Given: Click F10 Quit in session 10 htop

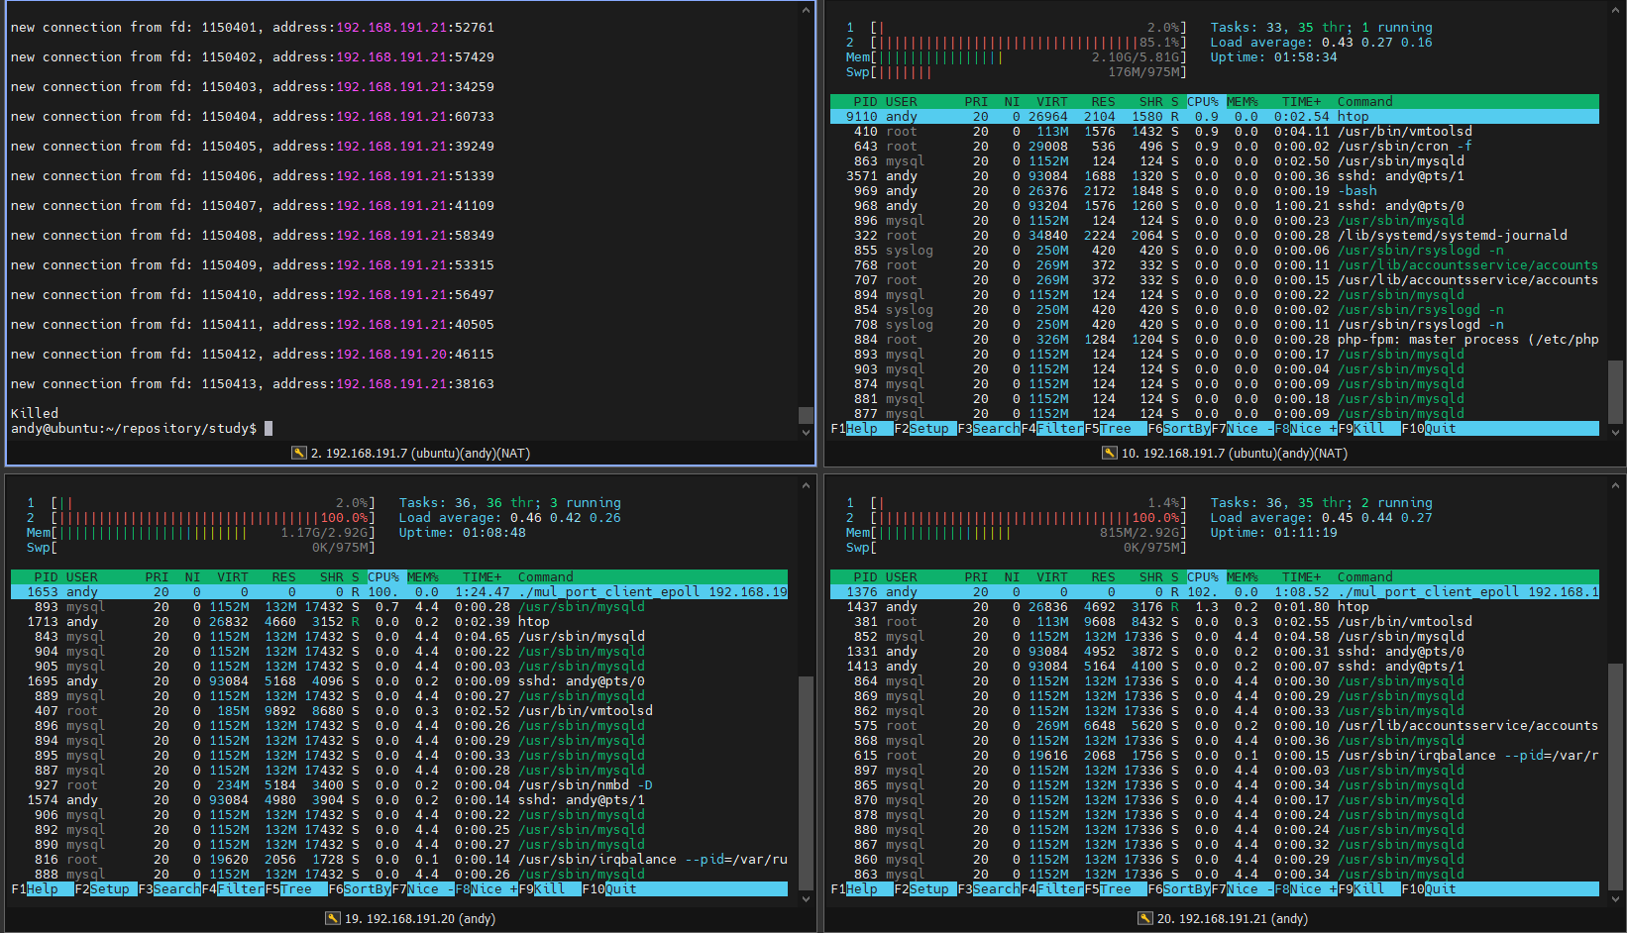Looking at the screenshot, I should [x=1429, y=429].
